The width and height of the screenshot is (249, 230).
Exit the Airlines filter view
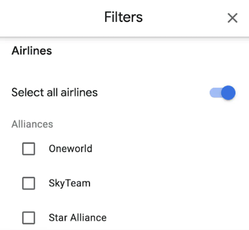[x=232, y=18]
